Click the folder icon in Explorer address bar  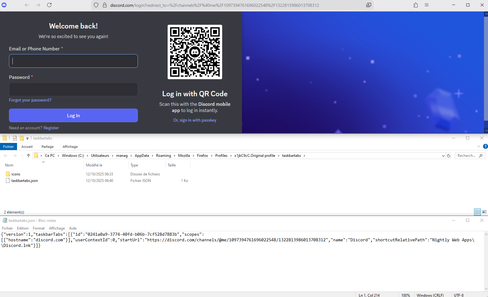coord(36,156)
